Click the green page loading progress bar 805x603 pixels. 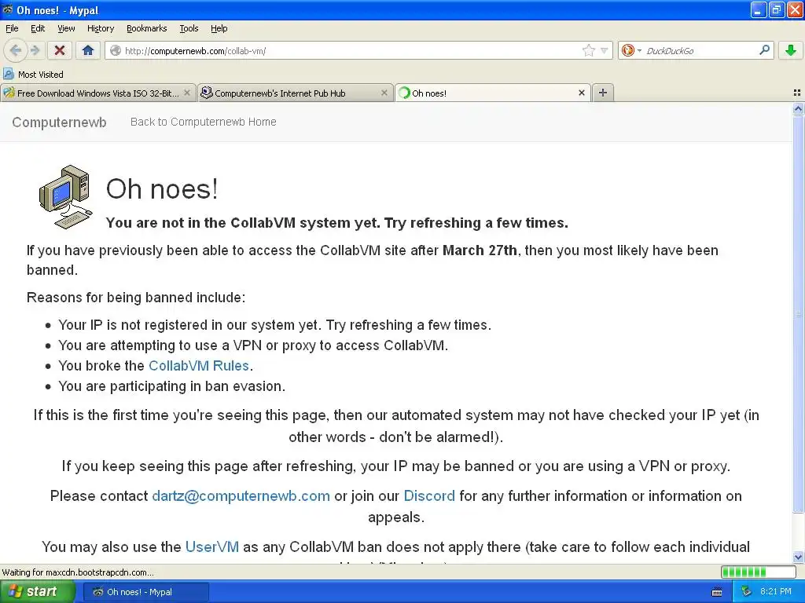[x=758, y=572]
